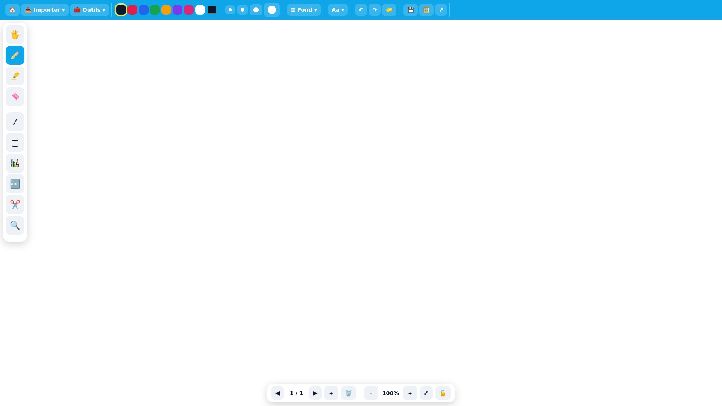The image size is (722, 406).
Task: Select the blue color swatch
Action: (144, 10)
